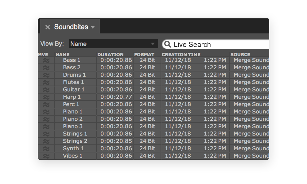Select the Harp 1 soundbite name
Screen dimensions: 307x184
click(72, 97)
